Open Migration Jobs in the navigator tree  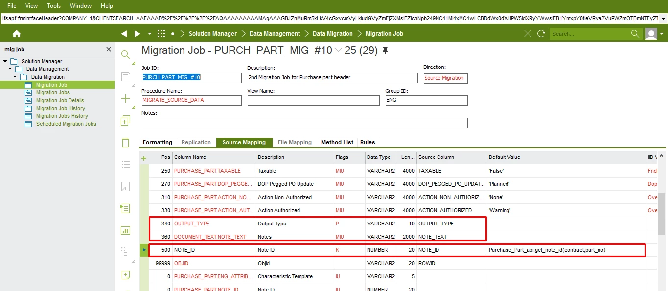[53, 92]
